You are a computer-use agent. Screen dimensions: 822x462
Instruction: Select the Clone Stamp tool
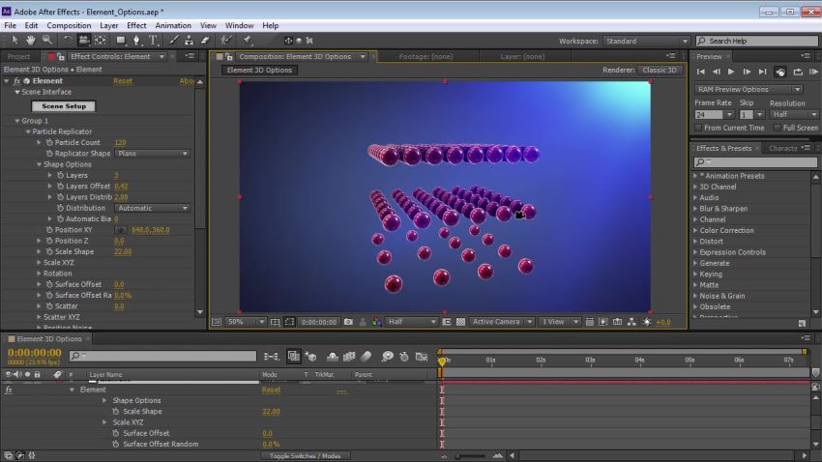[190, 41]
